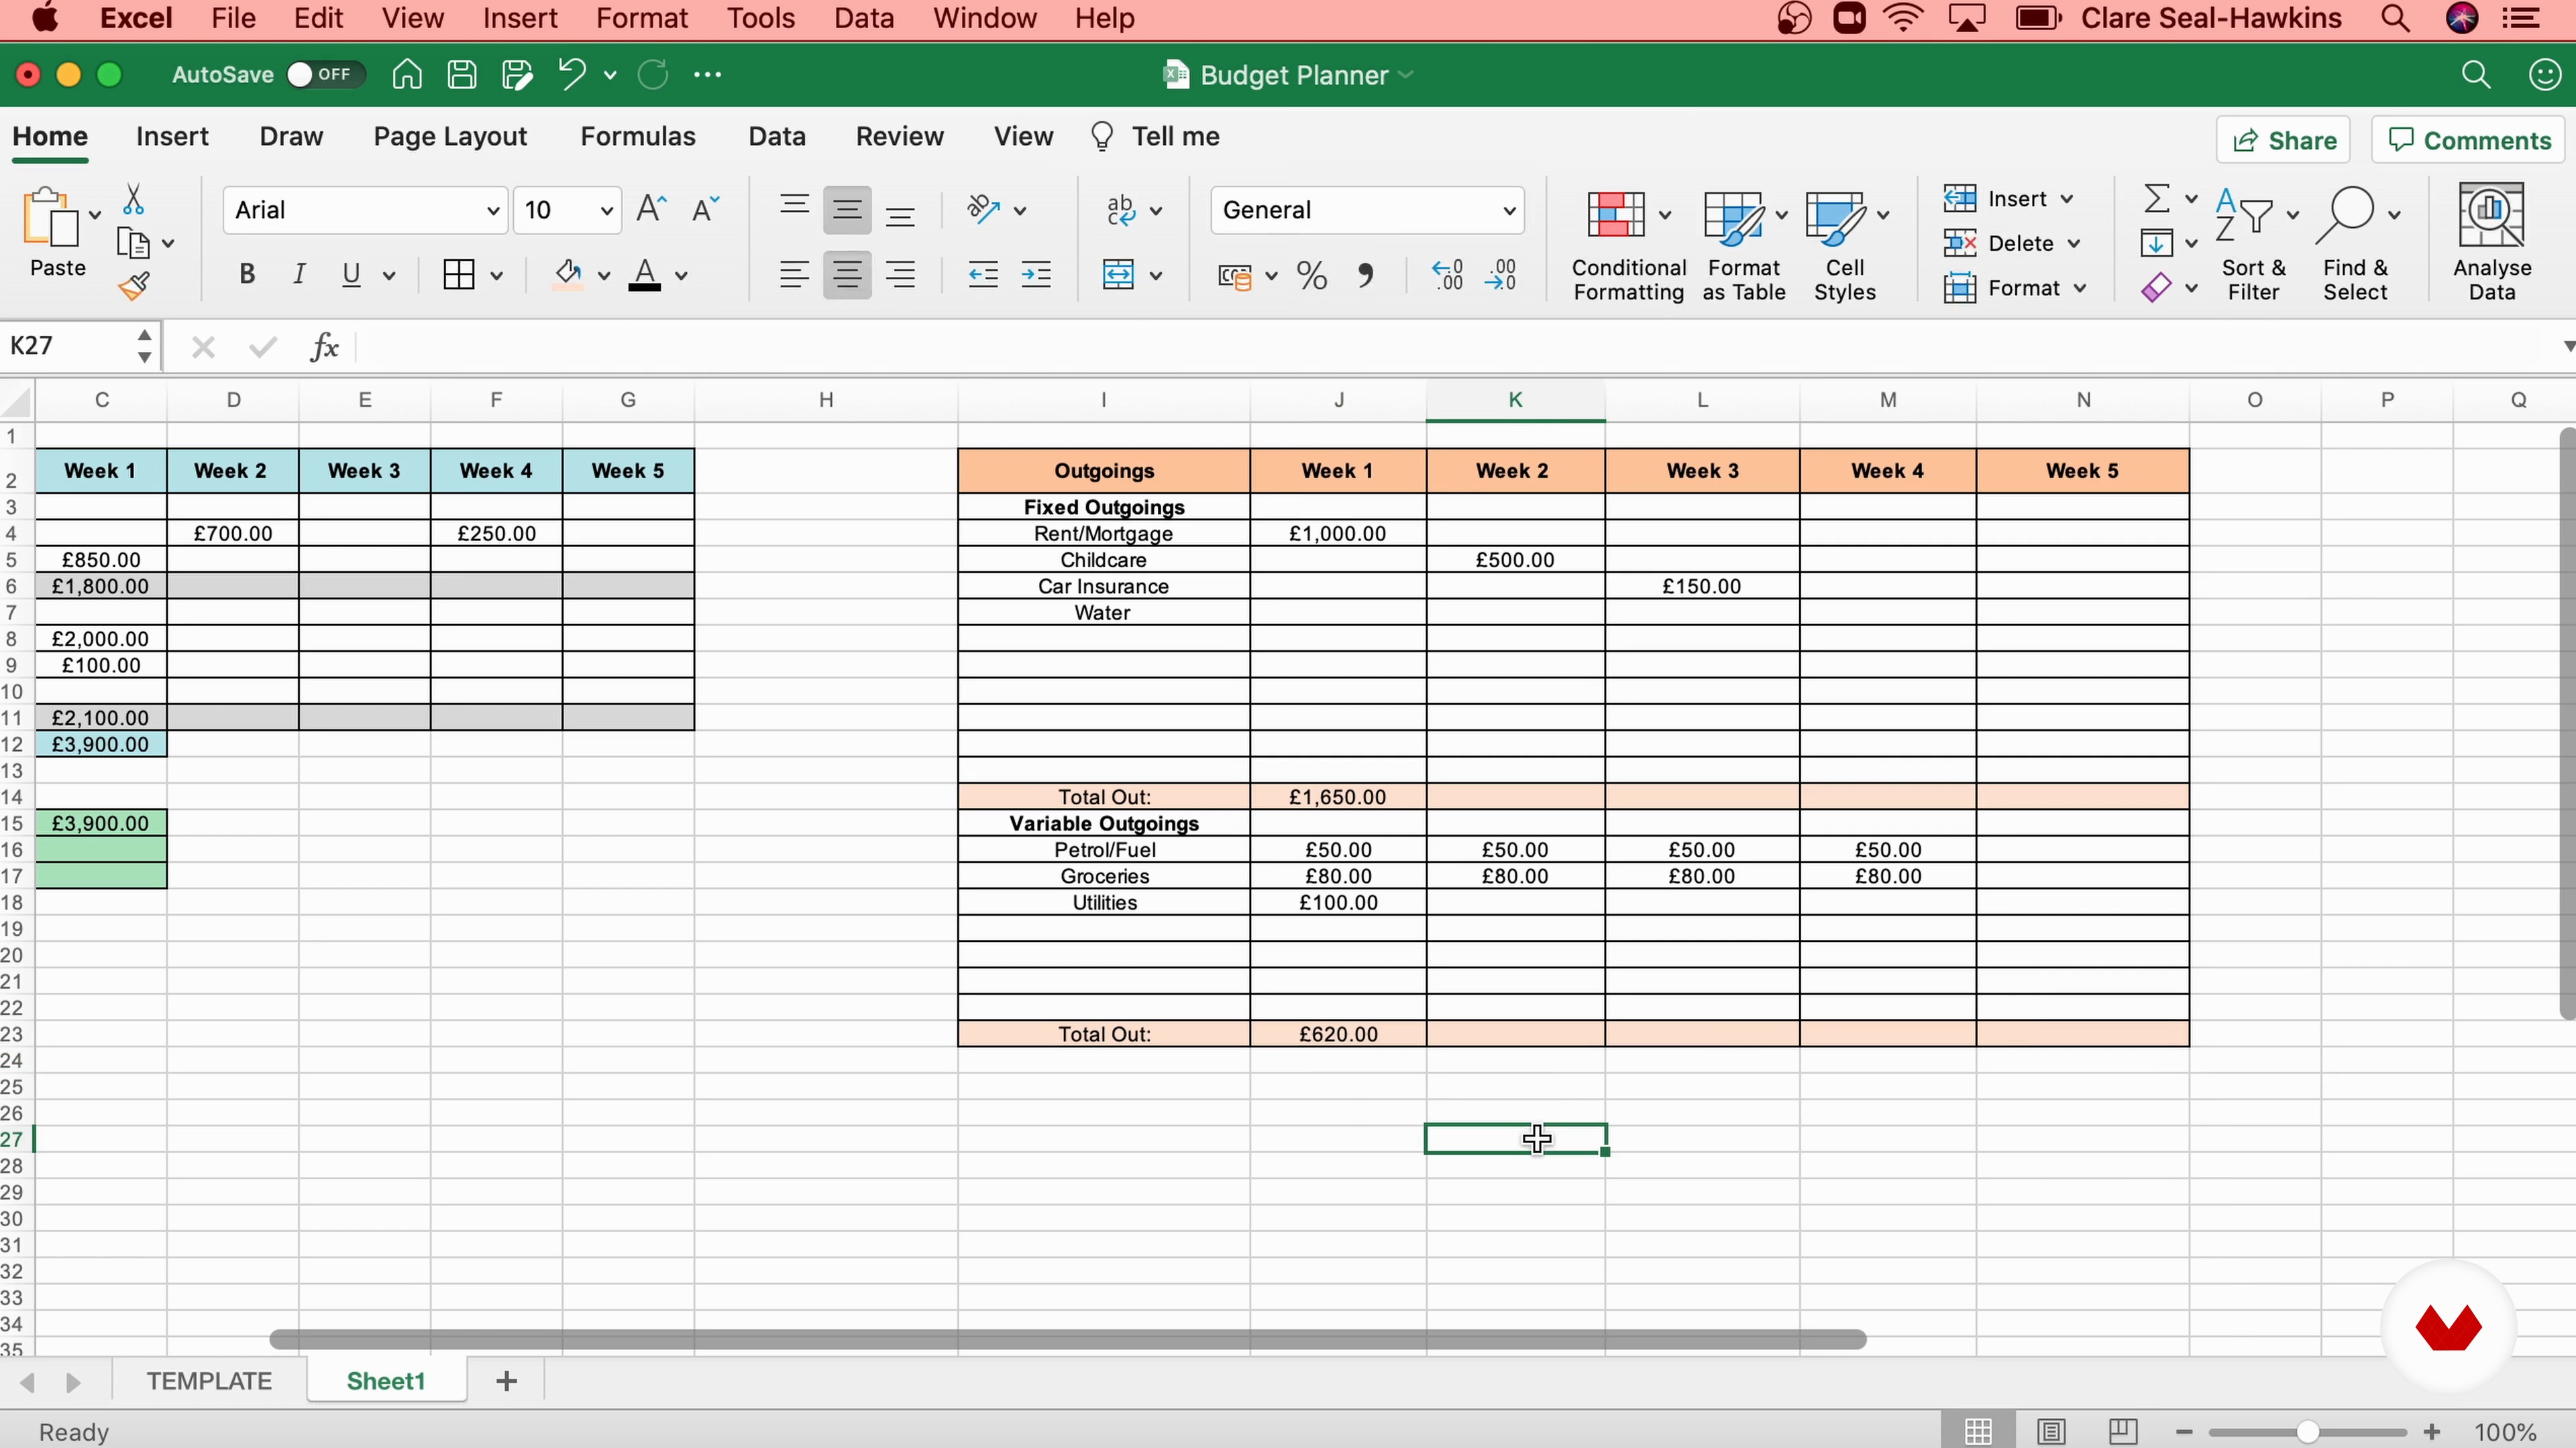The width and height of the screenshot is (2576, 1448).
Task: Expand Cell Styles dropdown
Action: 1882,215
